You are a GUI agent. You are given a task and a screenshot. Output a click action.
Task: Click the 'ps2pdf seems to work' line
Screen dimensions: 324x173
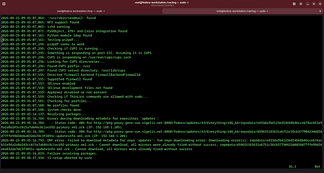[43, 44]
